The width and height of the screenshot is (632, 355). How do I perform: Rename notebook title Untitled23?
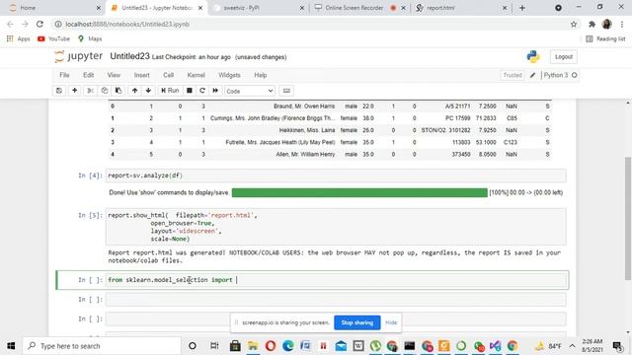(129, 56)
